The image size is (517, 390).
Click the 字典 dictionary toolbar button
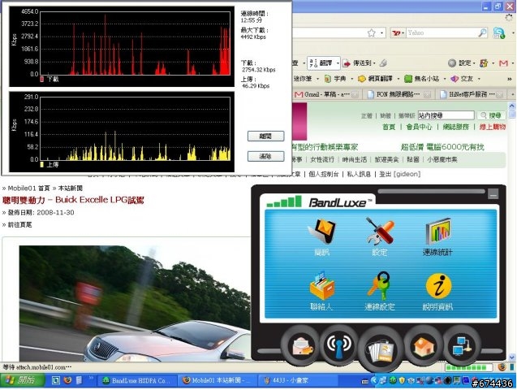(335, 79)
